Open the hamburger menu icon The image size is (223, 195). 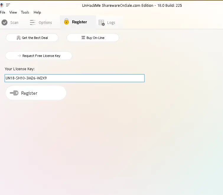coord(8,5)
